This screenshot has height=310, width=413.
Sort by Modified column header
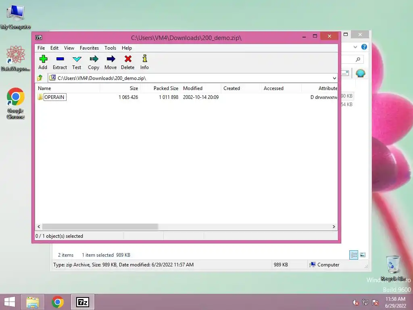pos(200,88)
